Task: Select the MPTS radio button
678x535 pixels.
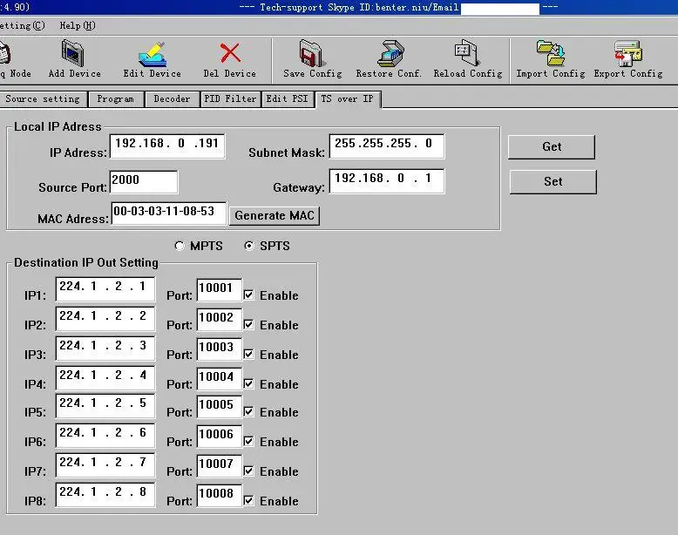Action: [x=180, y=246]
